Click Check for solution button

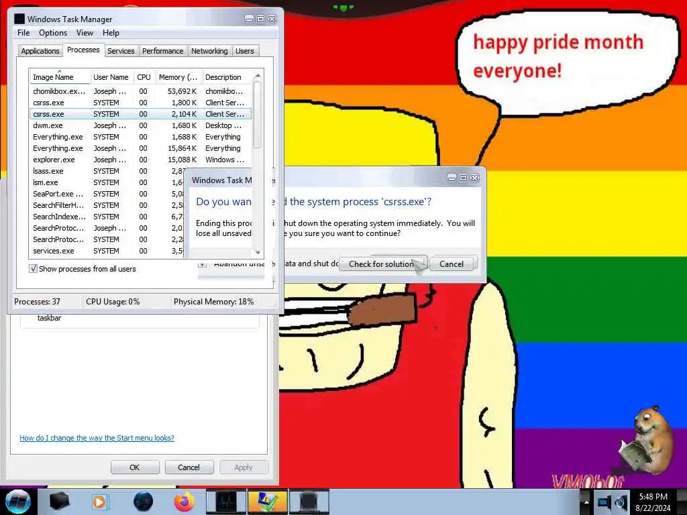(382, 264)
